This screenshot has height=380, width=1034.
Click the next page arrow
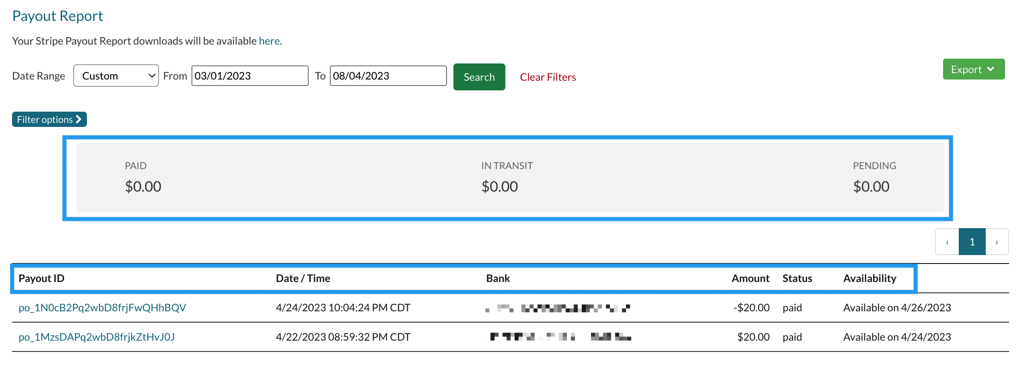[x=997, y=242]
